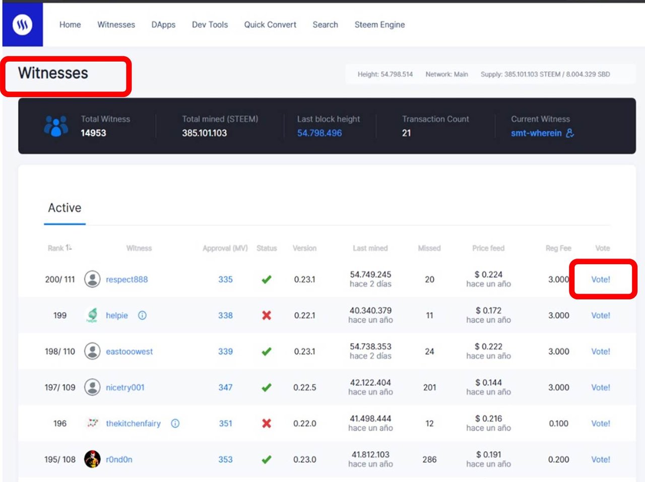The height and width of the screenshot is (482, 645).
Task: Sort table by Rank column
Action: pyautogui.click(x=59, y=248)
